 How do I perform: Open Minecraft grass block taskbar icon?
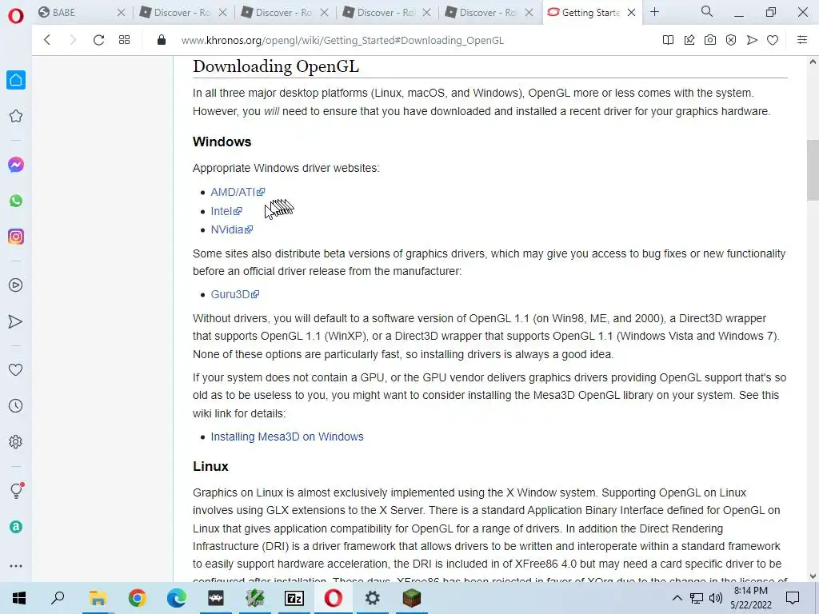(412, 598)
